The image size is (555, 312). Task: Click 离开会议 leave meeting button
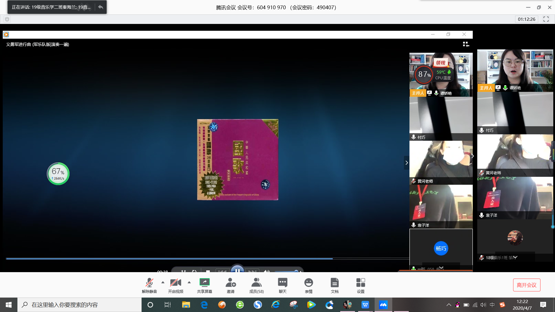point(526,285)
